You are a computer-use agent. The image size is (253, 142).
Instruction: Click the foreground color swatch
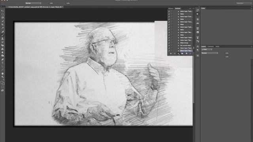pos(2,82)
